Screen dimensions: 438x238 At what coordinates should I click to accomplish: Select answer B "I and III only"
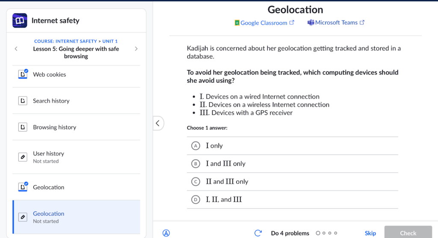point(196,164)
